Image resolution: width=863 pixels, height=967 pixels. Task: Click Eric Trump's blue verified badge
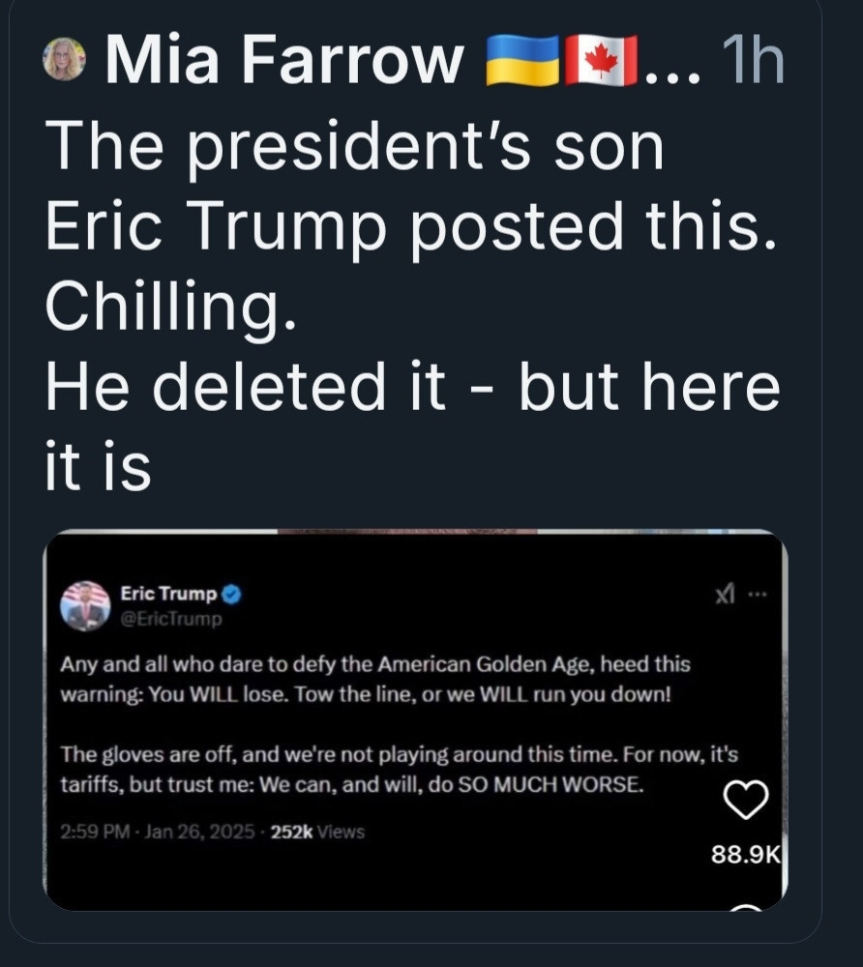231,594
